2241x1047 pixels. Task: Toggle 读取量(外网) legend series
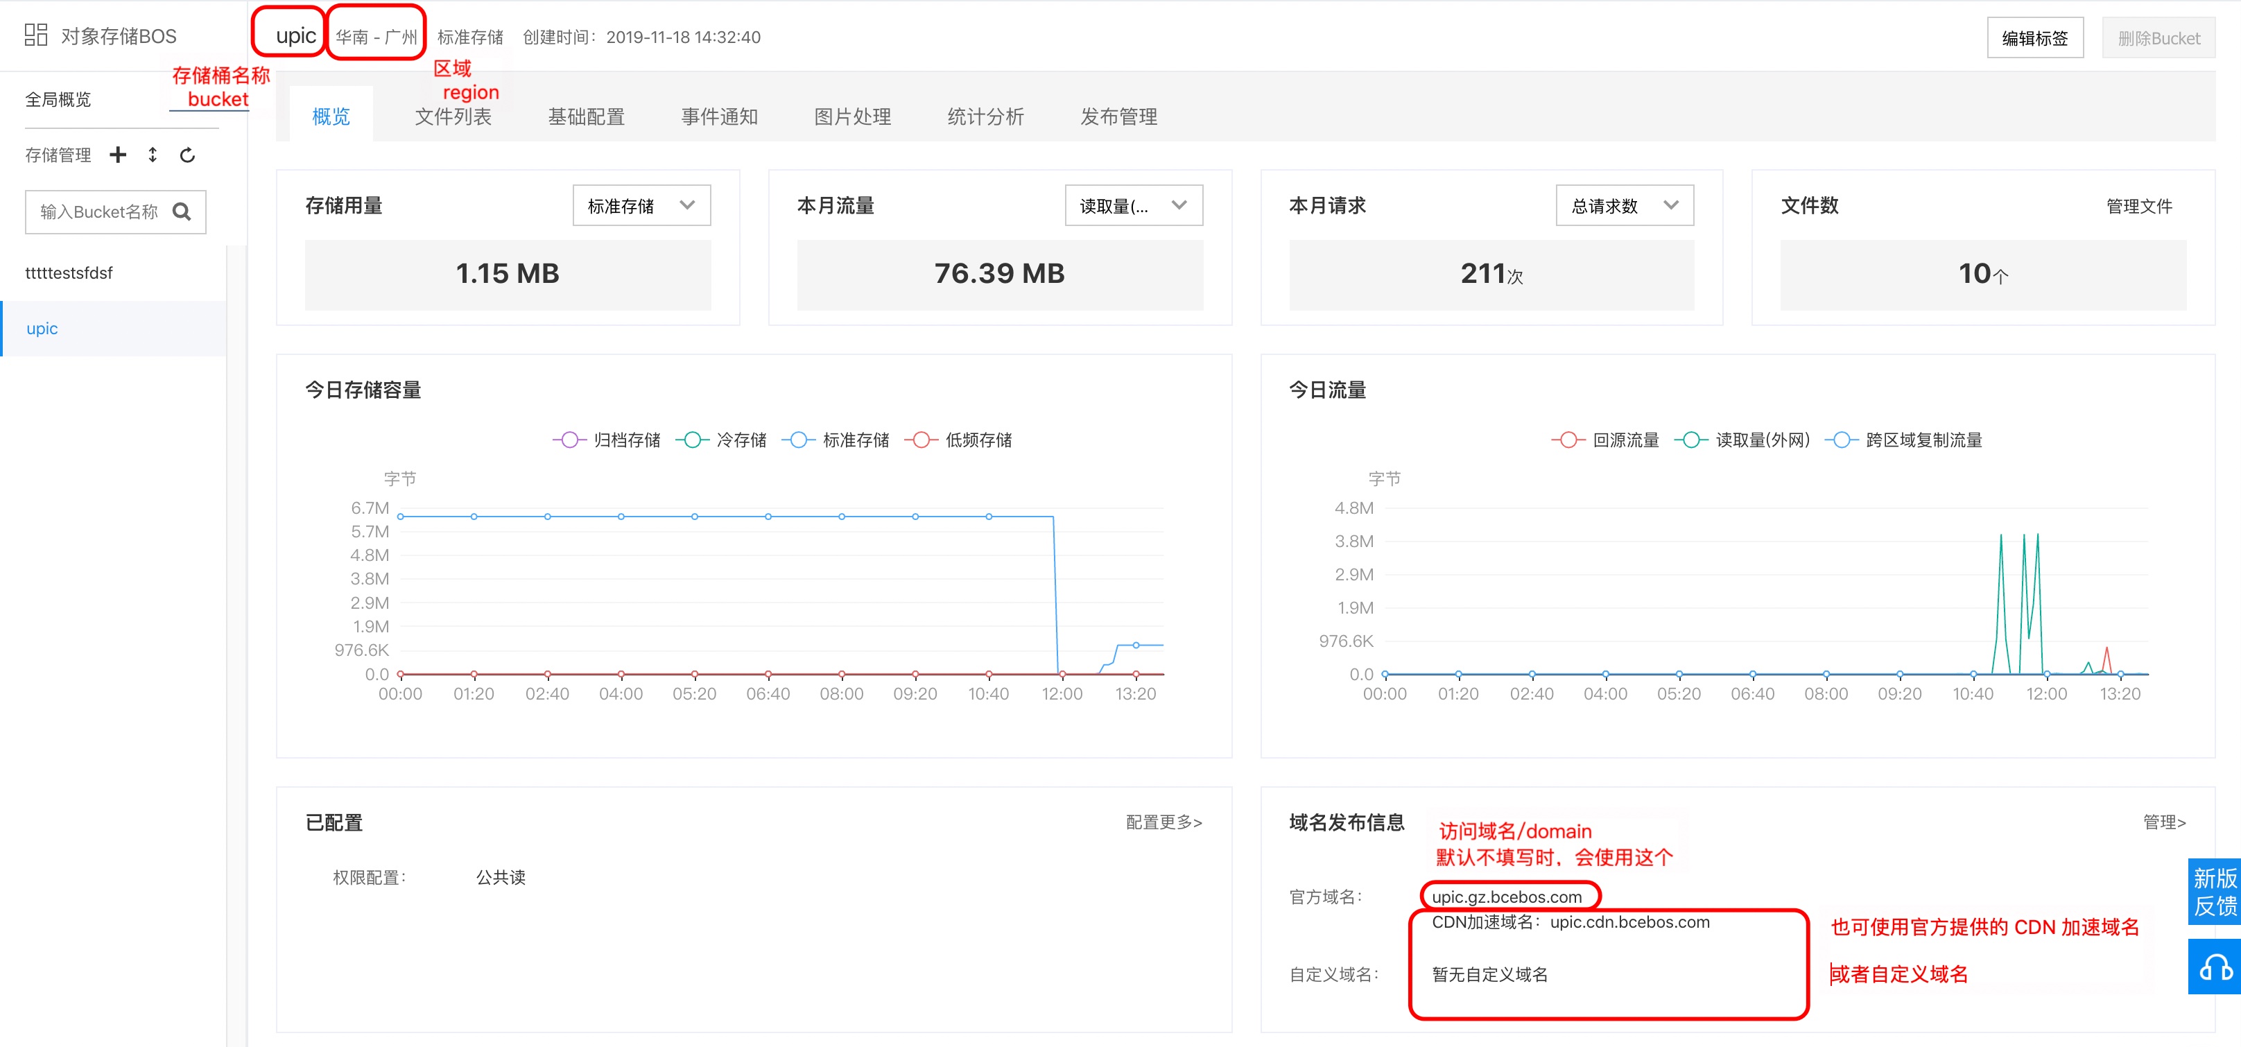pos(1742,440)
